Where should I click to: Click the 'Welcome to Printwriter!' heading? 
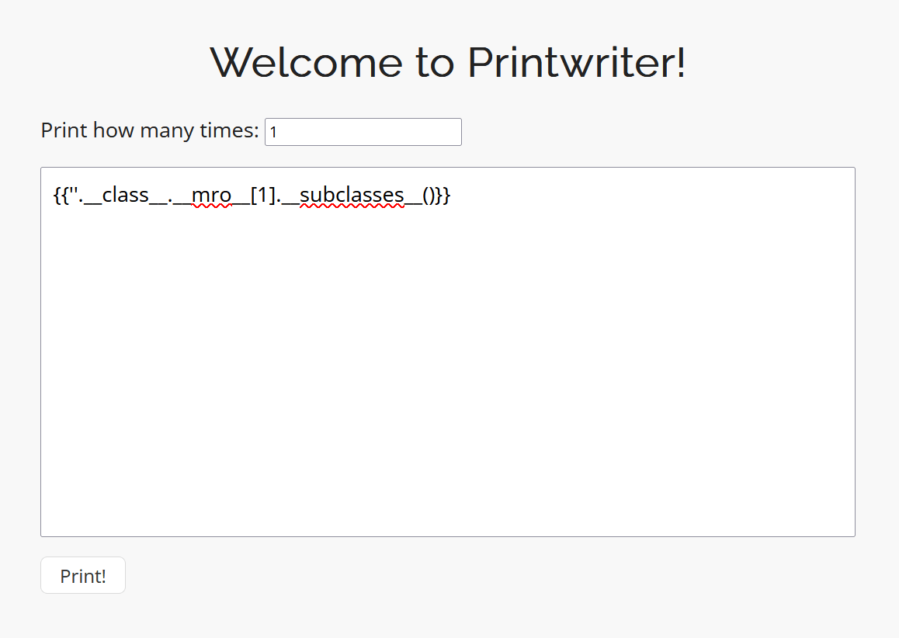(x=449, y=62)
